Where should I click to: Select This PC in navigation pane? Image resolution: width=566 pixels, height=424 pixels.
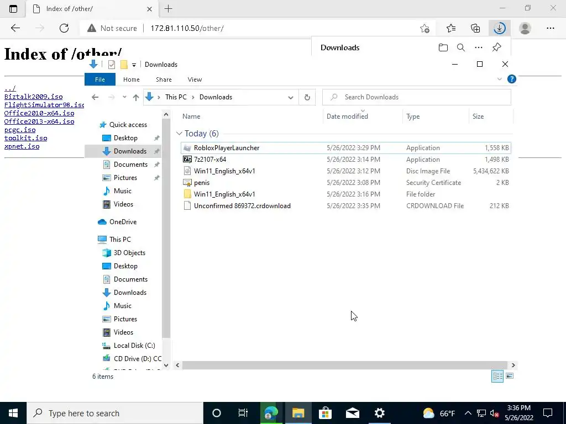coord(120,240)
